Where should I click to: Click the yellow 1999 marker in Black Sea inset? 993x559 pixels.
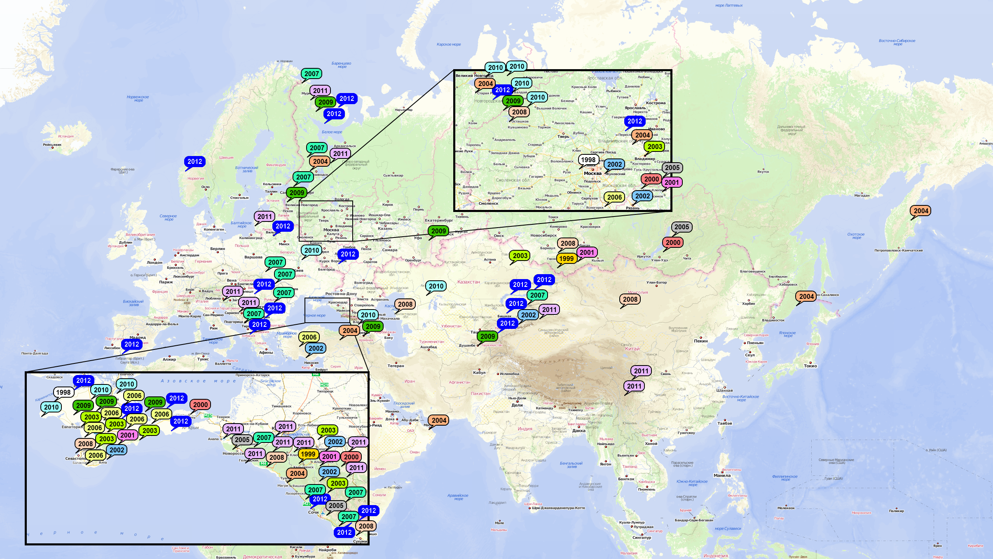point(308,454)
